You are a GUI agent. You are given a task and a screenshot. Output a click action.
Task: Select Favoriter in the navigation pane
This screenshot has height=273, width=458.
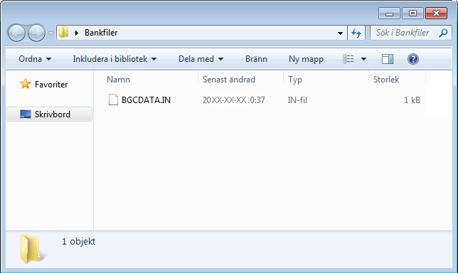pos(51,85)
